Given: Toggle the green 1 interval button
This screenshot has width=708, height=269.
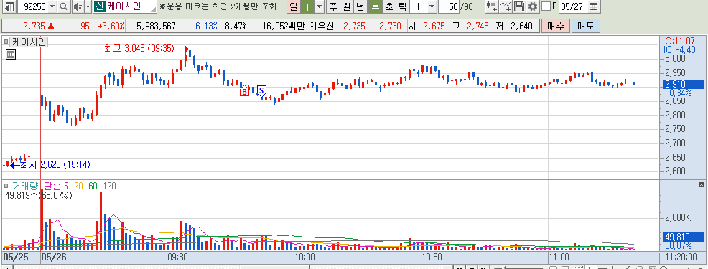Looking at the screenshot, I should click(x=307, y=6).
